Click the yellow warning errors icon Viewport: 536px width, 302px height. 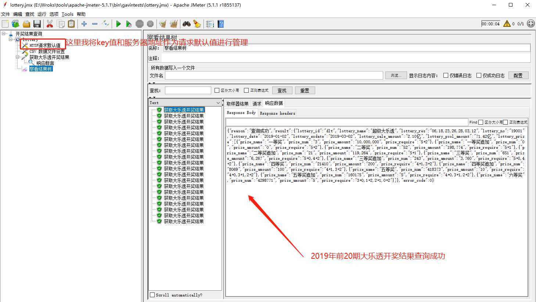[507, 24]
